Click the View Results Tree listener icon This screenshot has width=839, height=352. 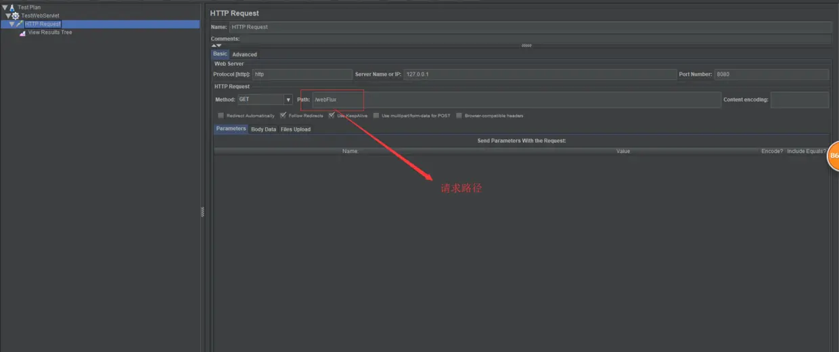tap(23, 32)
